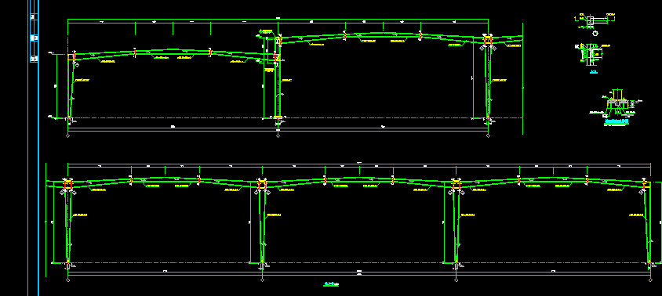Pick the third grid axis diamond under lower frame
This screenshot has width=662, height=296.
[456, 280]
